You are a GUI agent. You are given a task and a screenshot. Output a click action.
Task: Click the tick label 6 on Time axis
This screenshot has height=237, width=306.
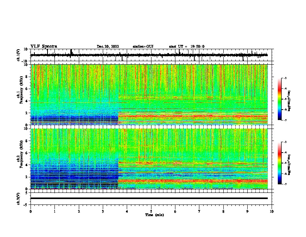(x=175, y=211)
